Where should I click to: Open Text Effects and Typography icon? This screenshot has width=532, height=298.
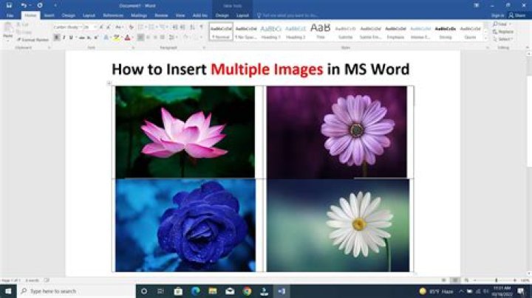(x=106, y=37)
